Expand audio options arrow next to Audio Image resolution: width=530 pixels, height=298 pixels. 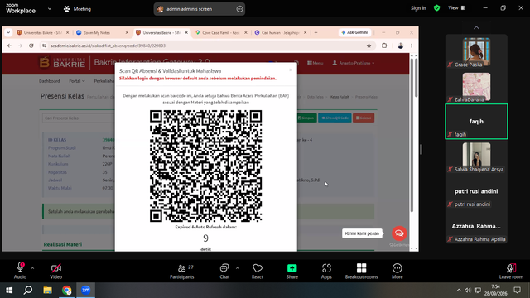pyautogui.click(x=32, y=268)
